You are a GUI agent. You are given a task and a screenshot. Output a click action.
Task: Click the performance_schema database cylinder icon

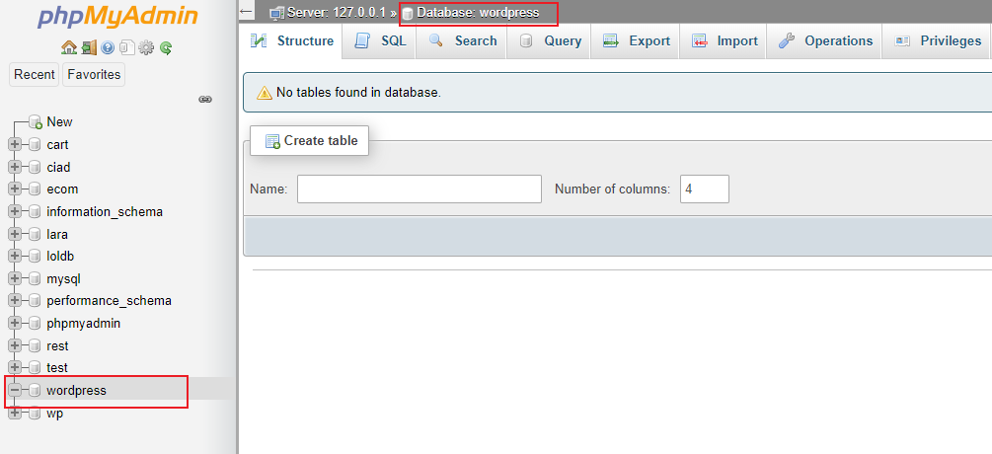tap(35, 300)
